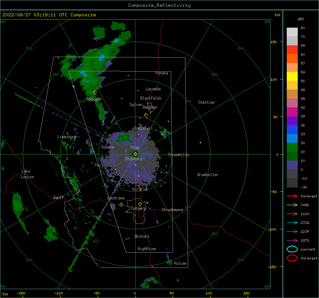Click the ThreeHills label
The image size is (319, 298).
(x=178, y=155)
